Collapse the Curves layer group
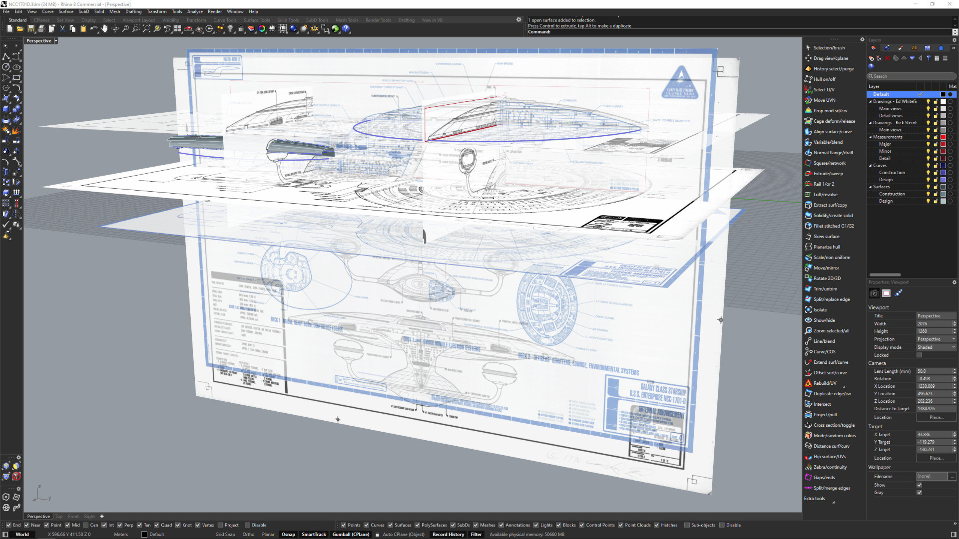 tap(870, 165)
